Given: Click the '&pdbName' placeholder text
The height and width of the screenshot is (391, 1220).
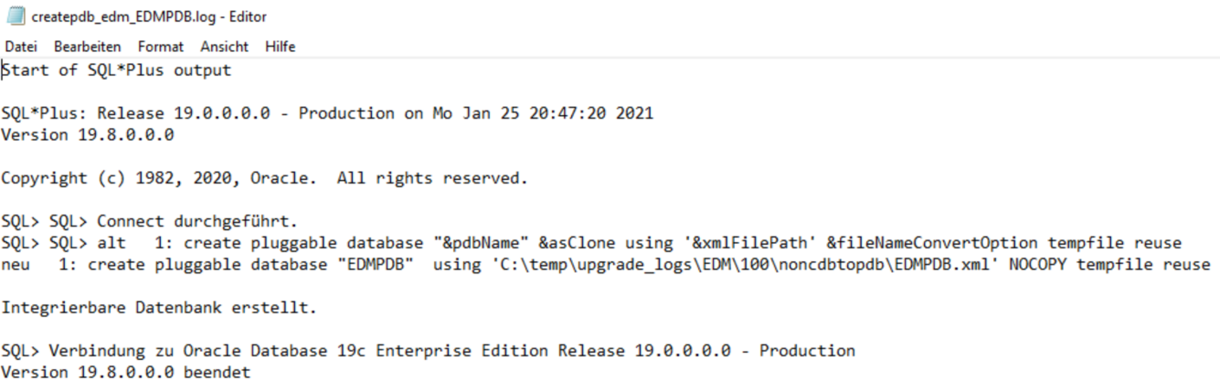Looking at the screenshot, I should point(483,243).
